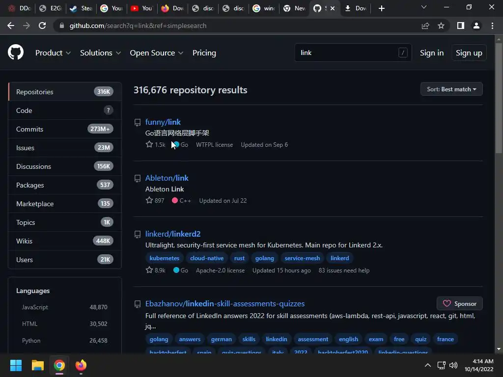Open funny/link repository
The height and width of the screenshot is (377, 503).
(163, 122)
